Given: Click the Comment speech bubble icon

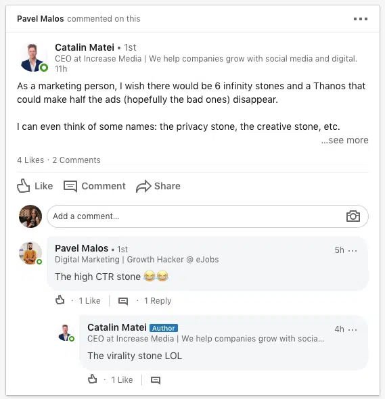Looking at the screenshot, I should click(x=70, y=186).
